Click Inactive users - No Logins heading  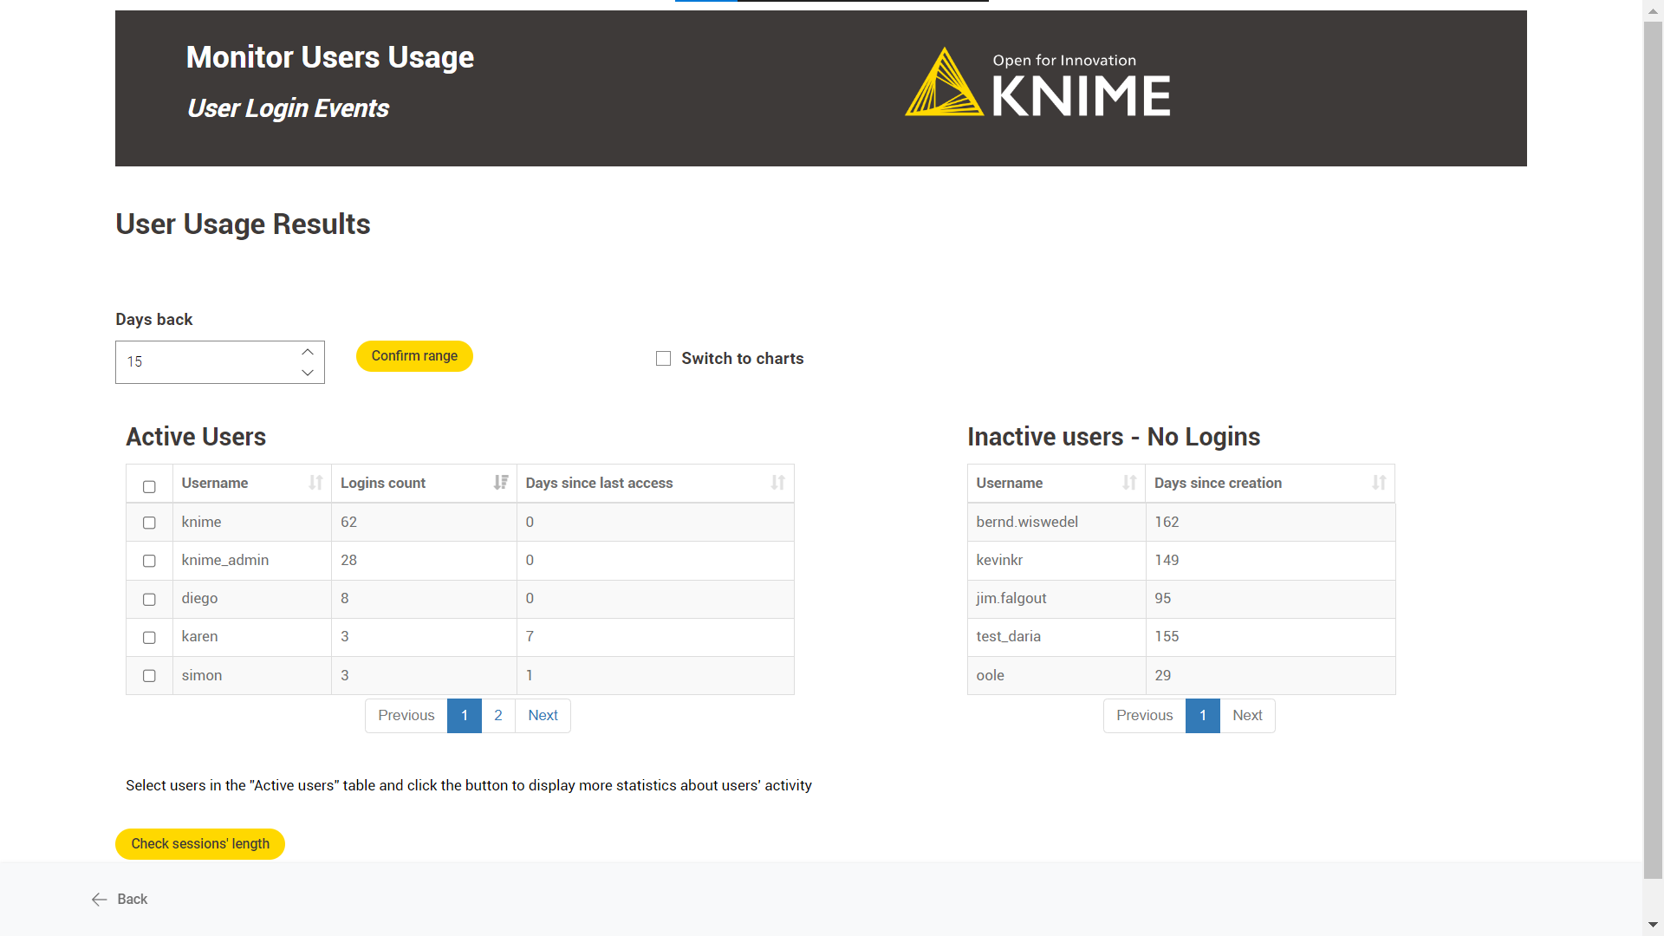(x=1114, y=437)
